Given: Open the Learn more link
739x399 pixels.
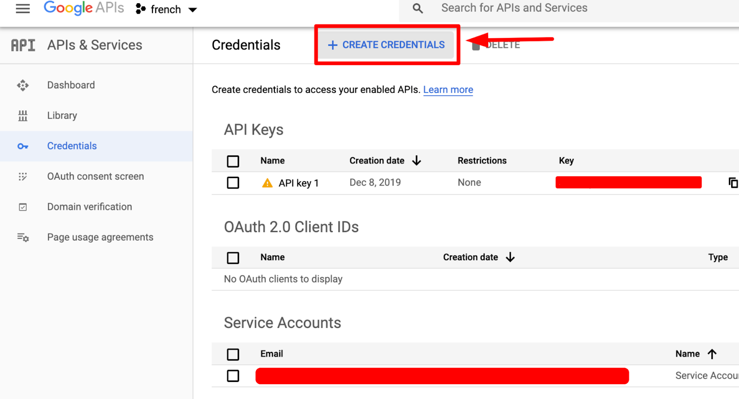Looking at the screenshot, I should pos(448,89).
